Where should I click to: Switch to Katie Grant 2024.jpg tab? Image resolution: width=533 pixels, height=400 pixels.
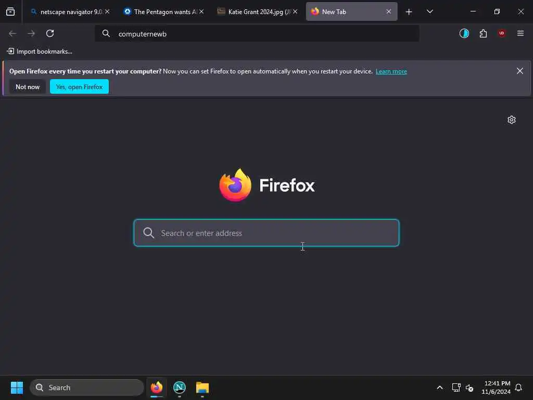pyautogui.click(x=257, y=11)
